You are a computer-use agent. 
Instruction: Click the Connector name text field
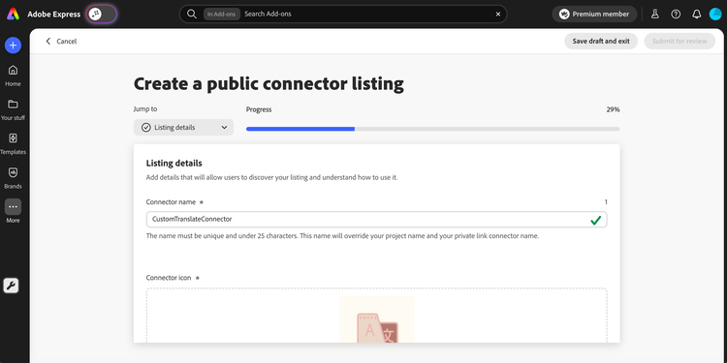pyautogui.click(x=376, y=220)
